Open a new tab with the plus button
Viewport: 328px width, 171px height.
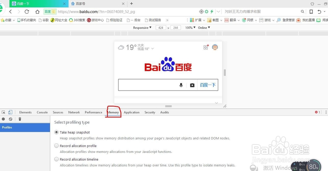tap(132, 4)
